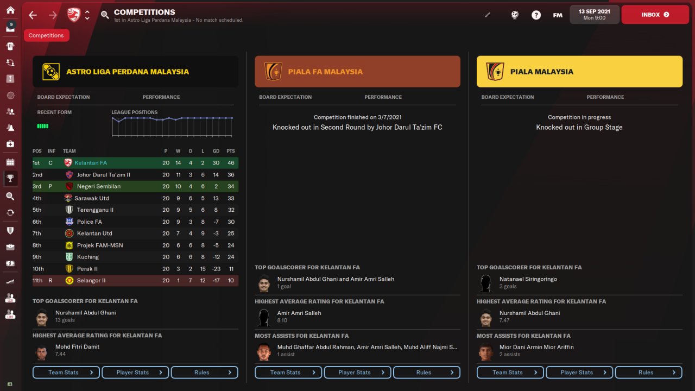This screenshot has width=695, height=391.
Task: Go to Home in the sidebar
Action: coord(10,10)
